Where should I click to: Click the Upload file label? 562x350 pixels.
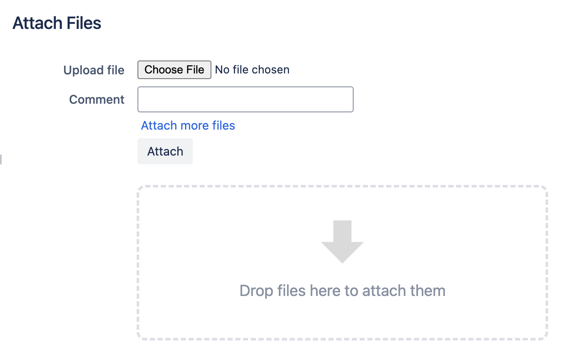(94, 70)
